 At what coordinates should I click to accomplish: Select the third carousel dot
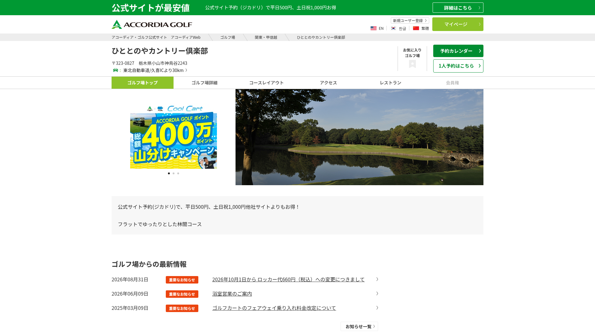click(x=178, y=173)
